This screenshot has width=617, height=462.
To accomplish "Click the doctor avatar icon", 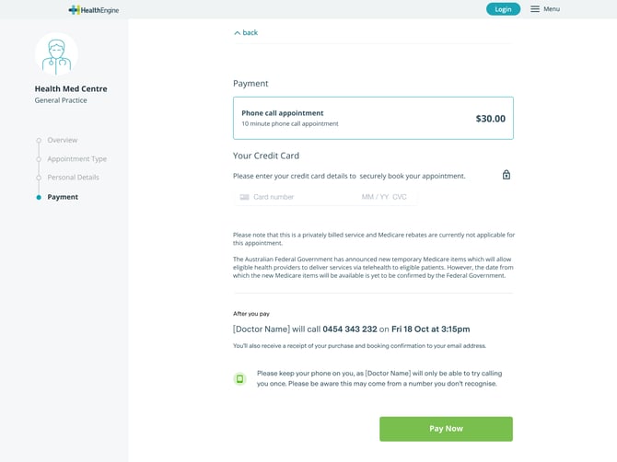I will 56,54.
